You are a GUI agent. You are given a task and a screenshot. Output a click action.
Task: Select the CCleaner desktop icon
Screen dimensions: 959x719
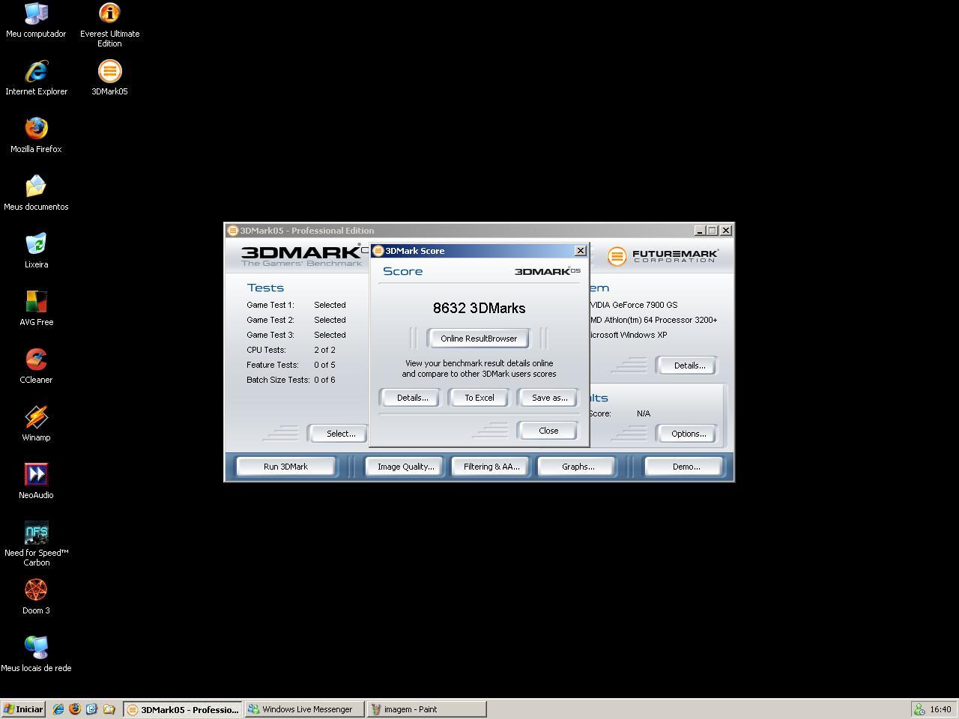coord(36,366)
